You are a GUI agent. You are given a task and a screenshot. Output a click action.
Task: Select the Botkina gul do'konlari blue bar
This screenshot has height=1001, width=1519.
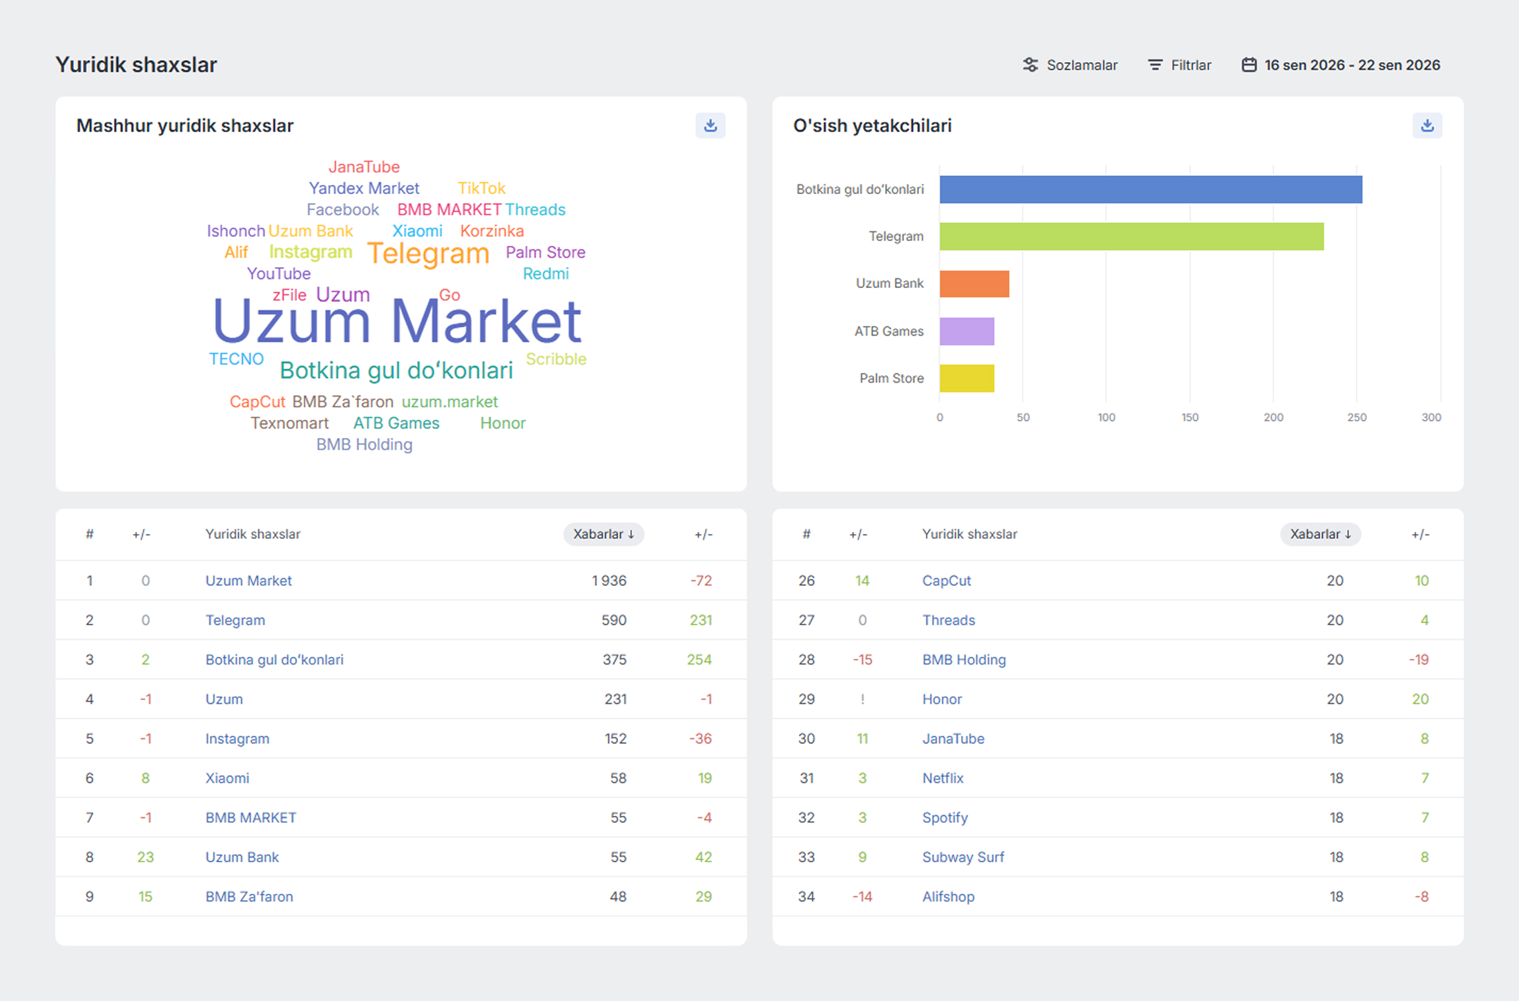tap(1151, 189)
